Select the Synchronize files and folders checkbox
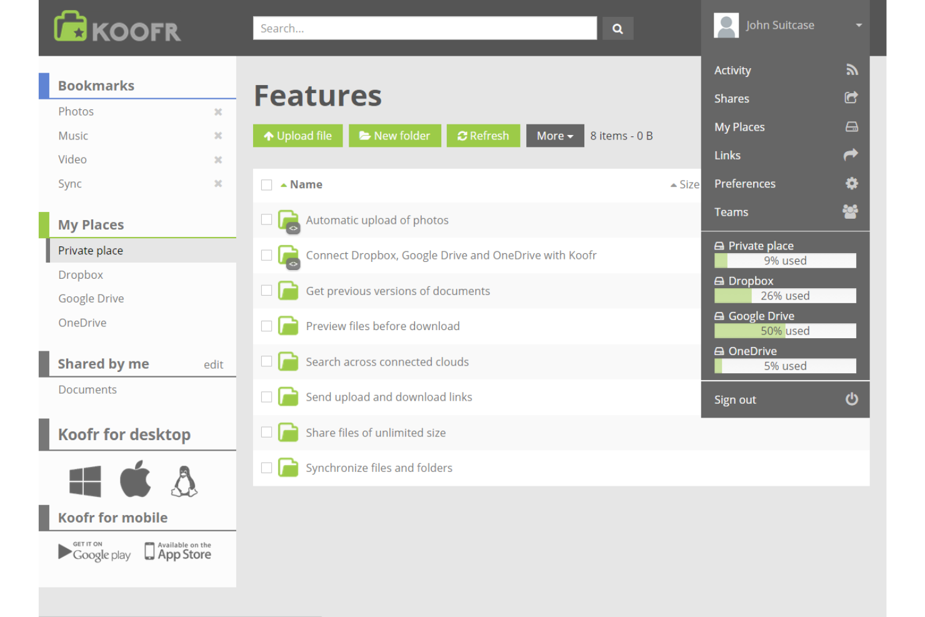925x617 pixels. (x=267, y=467)
